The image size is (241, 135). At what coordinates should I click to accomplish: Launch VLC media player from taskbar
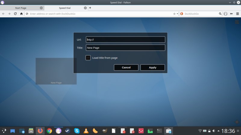coord(86,131)
